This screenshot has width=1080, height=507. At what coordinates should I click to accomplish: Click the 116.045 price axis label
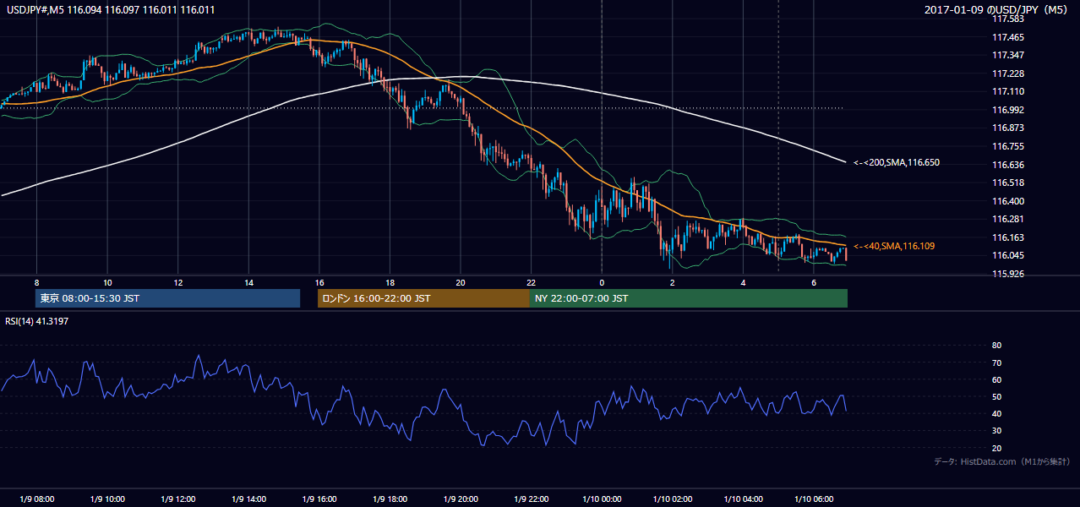point(1008,255)
